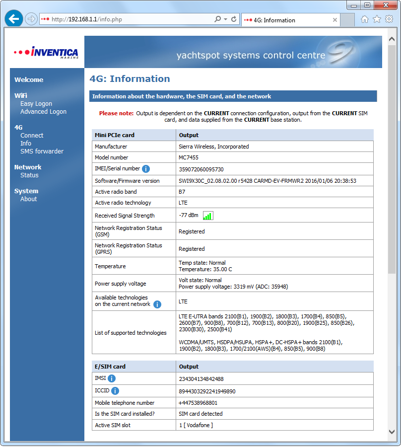
Task: Maximize the browser window
Action: click(x=367, y=5)
